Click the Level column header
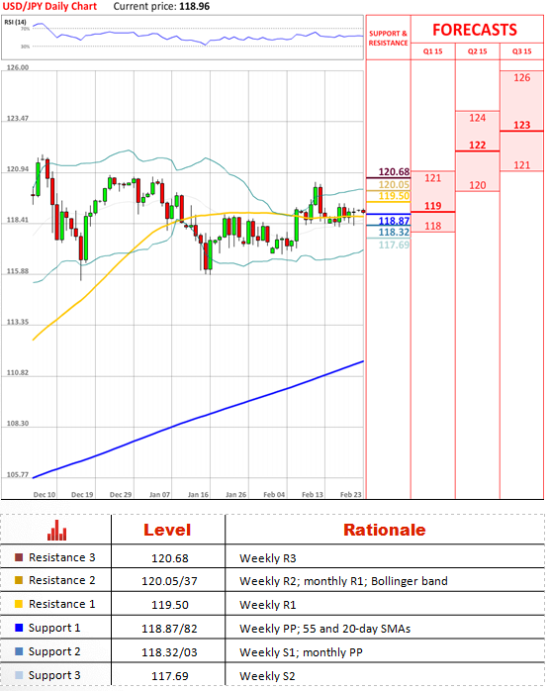549x691 pixels. [167, 530]
